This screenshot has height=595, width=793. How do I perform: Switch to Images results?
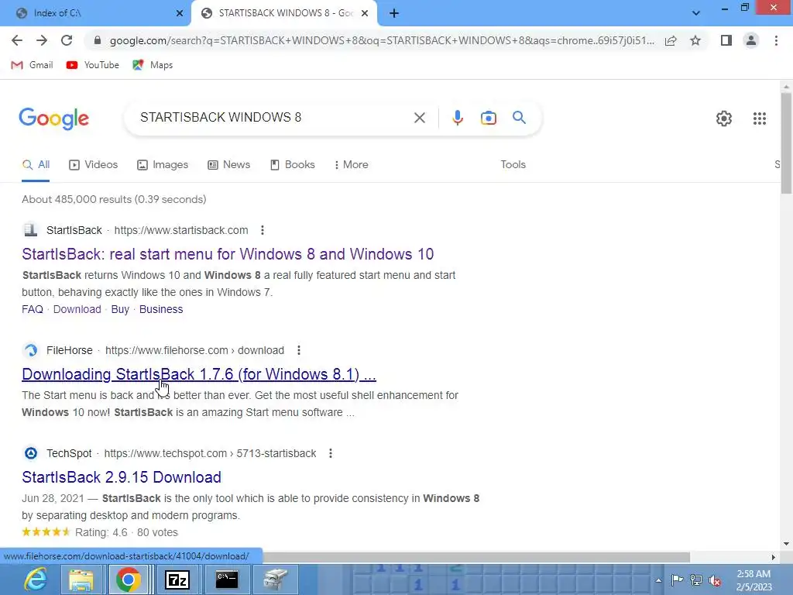point(163,165)
